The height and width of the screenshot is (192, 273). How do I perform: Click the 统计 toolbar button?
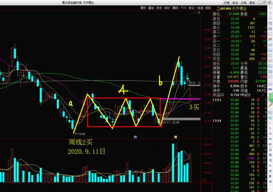pos(167,8)
